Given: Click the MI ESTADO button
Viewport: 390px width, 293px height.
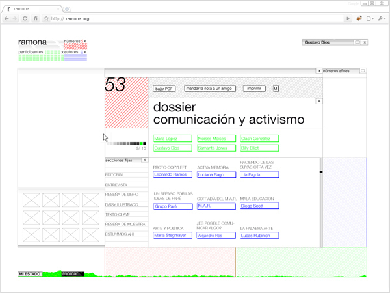Looking at the screenshot, I should point(30,274).
